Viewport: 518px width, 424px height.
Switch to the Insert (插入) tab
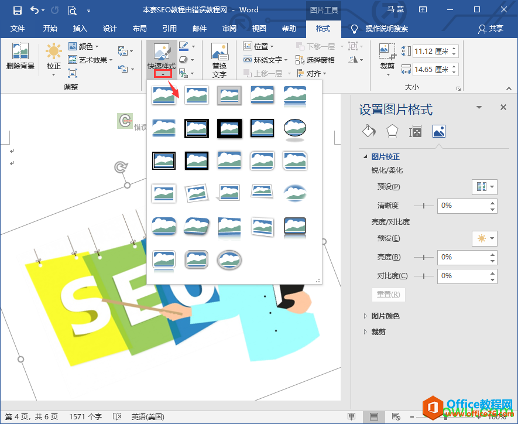(80, 29)
